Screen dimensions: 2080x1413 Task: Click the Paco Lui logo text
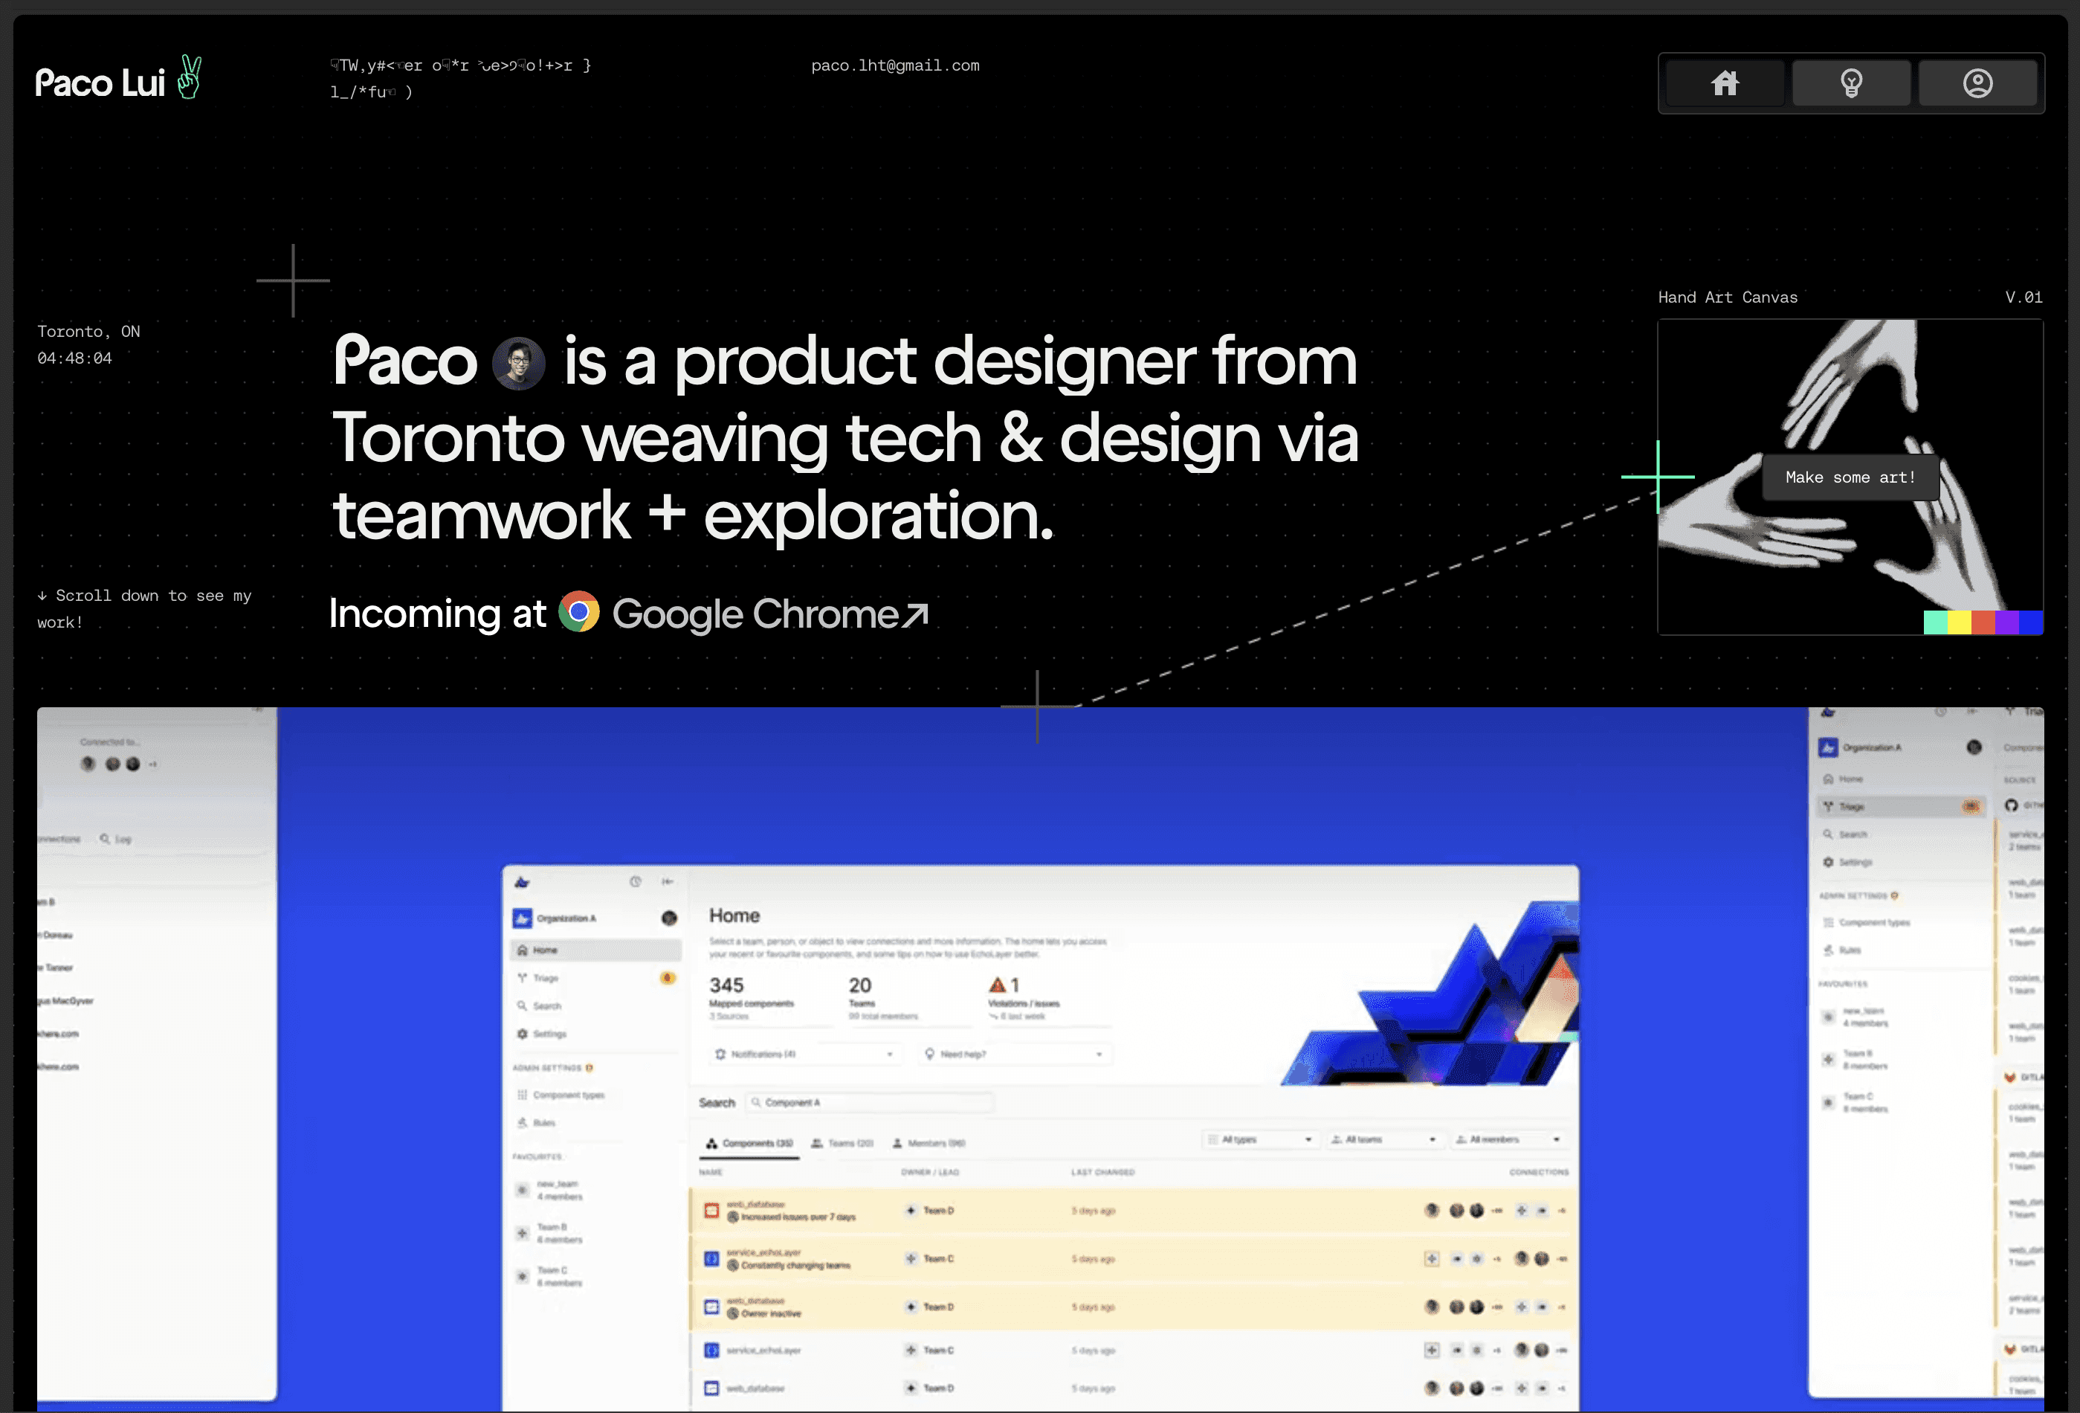coord(100,83)
